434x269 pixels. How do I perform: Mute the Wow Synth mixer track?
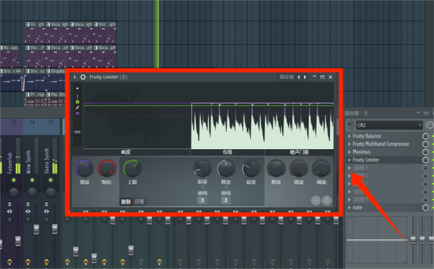pos(32,180)
